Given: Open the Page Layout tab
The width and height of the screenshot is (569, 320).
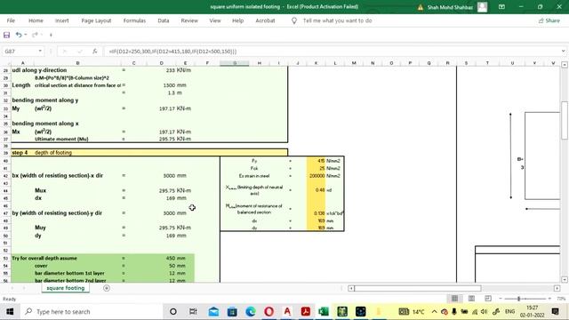Looking at the screenshot, I should tap(96, 20).
